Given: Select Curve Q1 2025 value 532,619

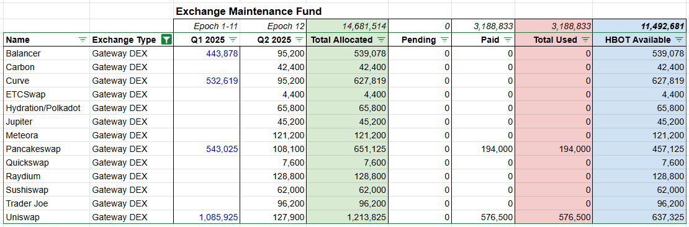Looking at the screenshot, I should click(x=207, y=81).
